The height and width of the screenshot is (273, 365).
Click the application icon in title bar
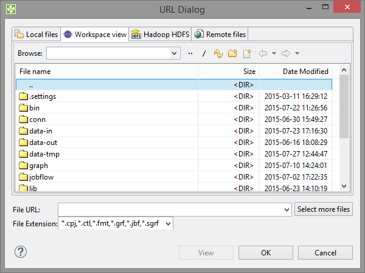[x=11, y=9]
